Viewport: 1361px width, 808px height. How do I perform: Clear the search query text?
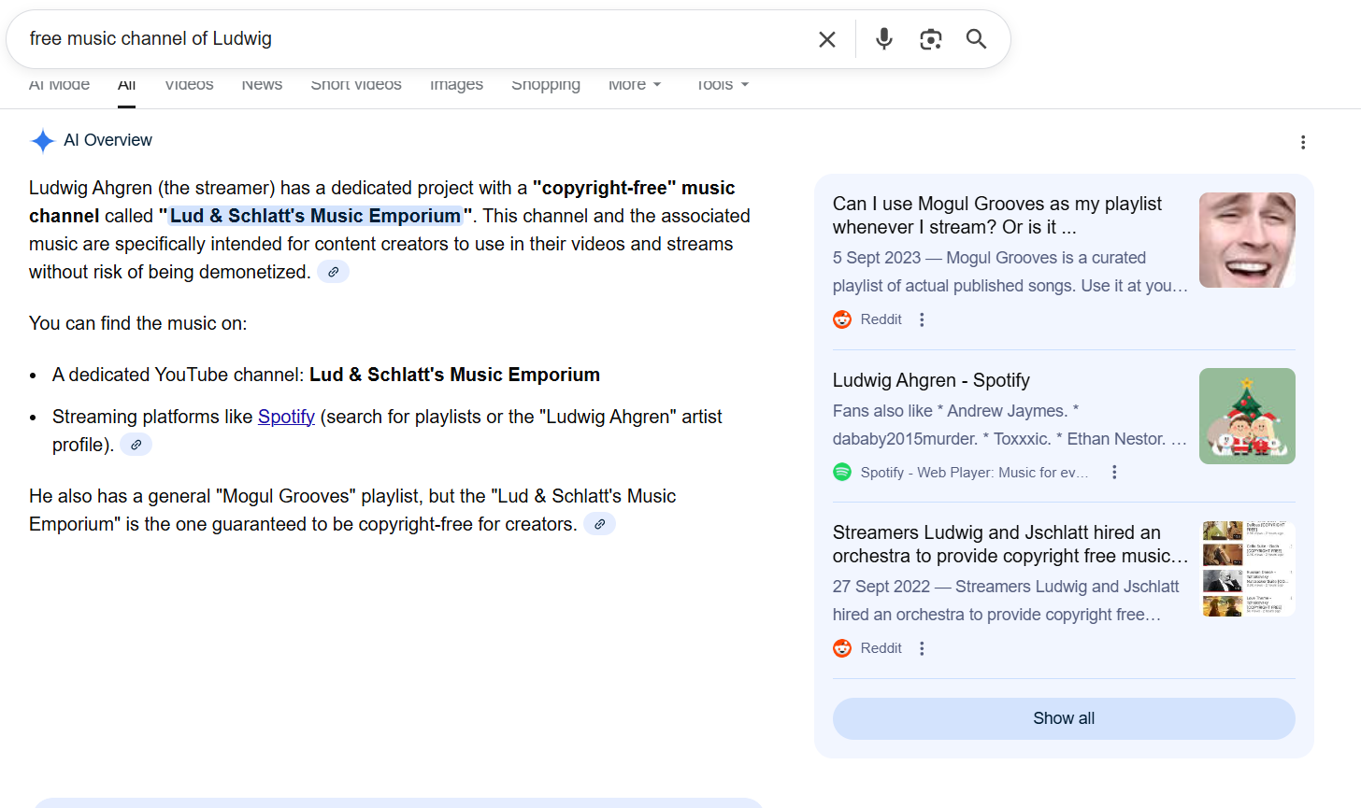coord(826,39)
